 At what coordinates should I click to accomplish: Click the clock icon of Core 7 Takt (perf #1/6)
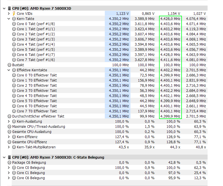14,60
